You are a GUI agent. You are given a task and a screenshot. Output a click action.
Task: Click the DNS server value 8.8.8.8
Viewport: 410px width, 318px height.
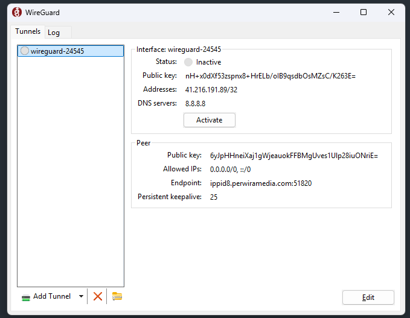195,104
